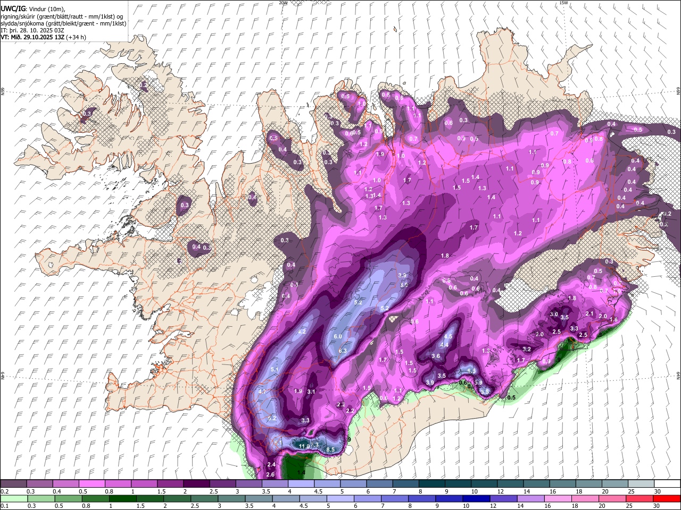Click the 4.7 map value

[262, 392]
